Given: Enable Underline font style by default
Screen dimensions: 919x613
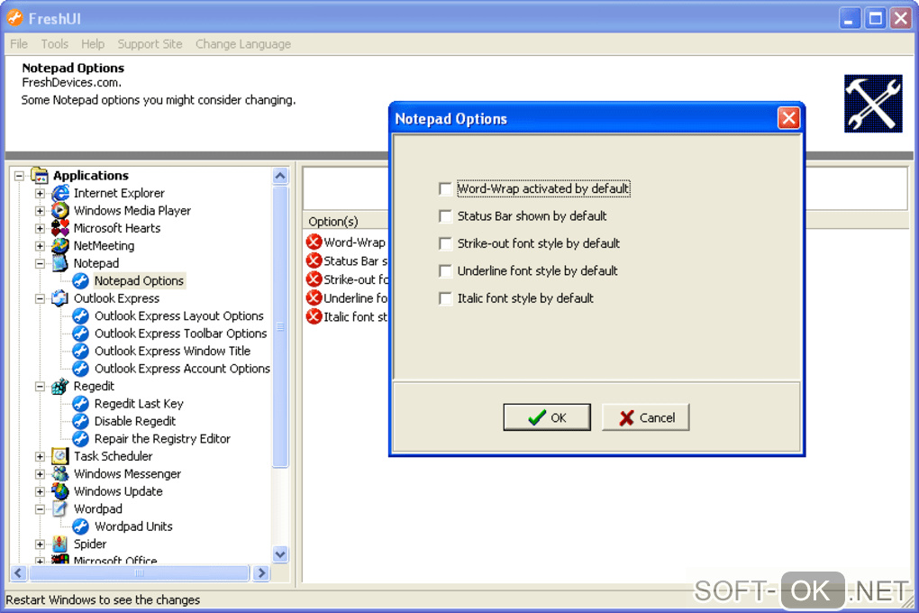Looking at the screenshot, I should [445, 271].
